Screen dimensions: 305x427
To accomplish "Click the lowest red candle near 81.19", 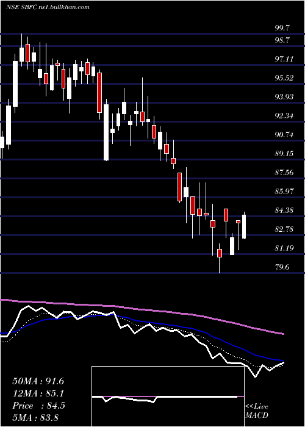I will (220, 253).
